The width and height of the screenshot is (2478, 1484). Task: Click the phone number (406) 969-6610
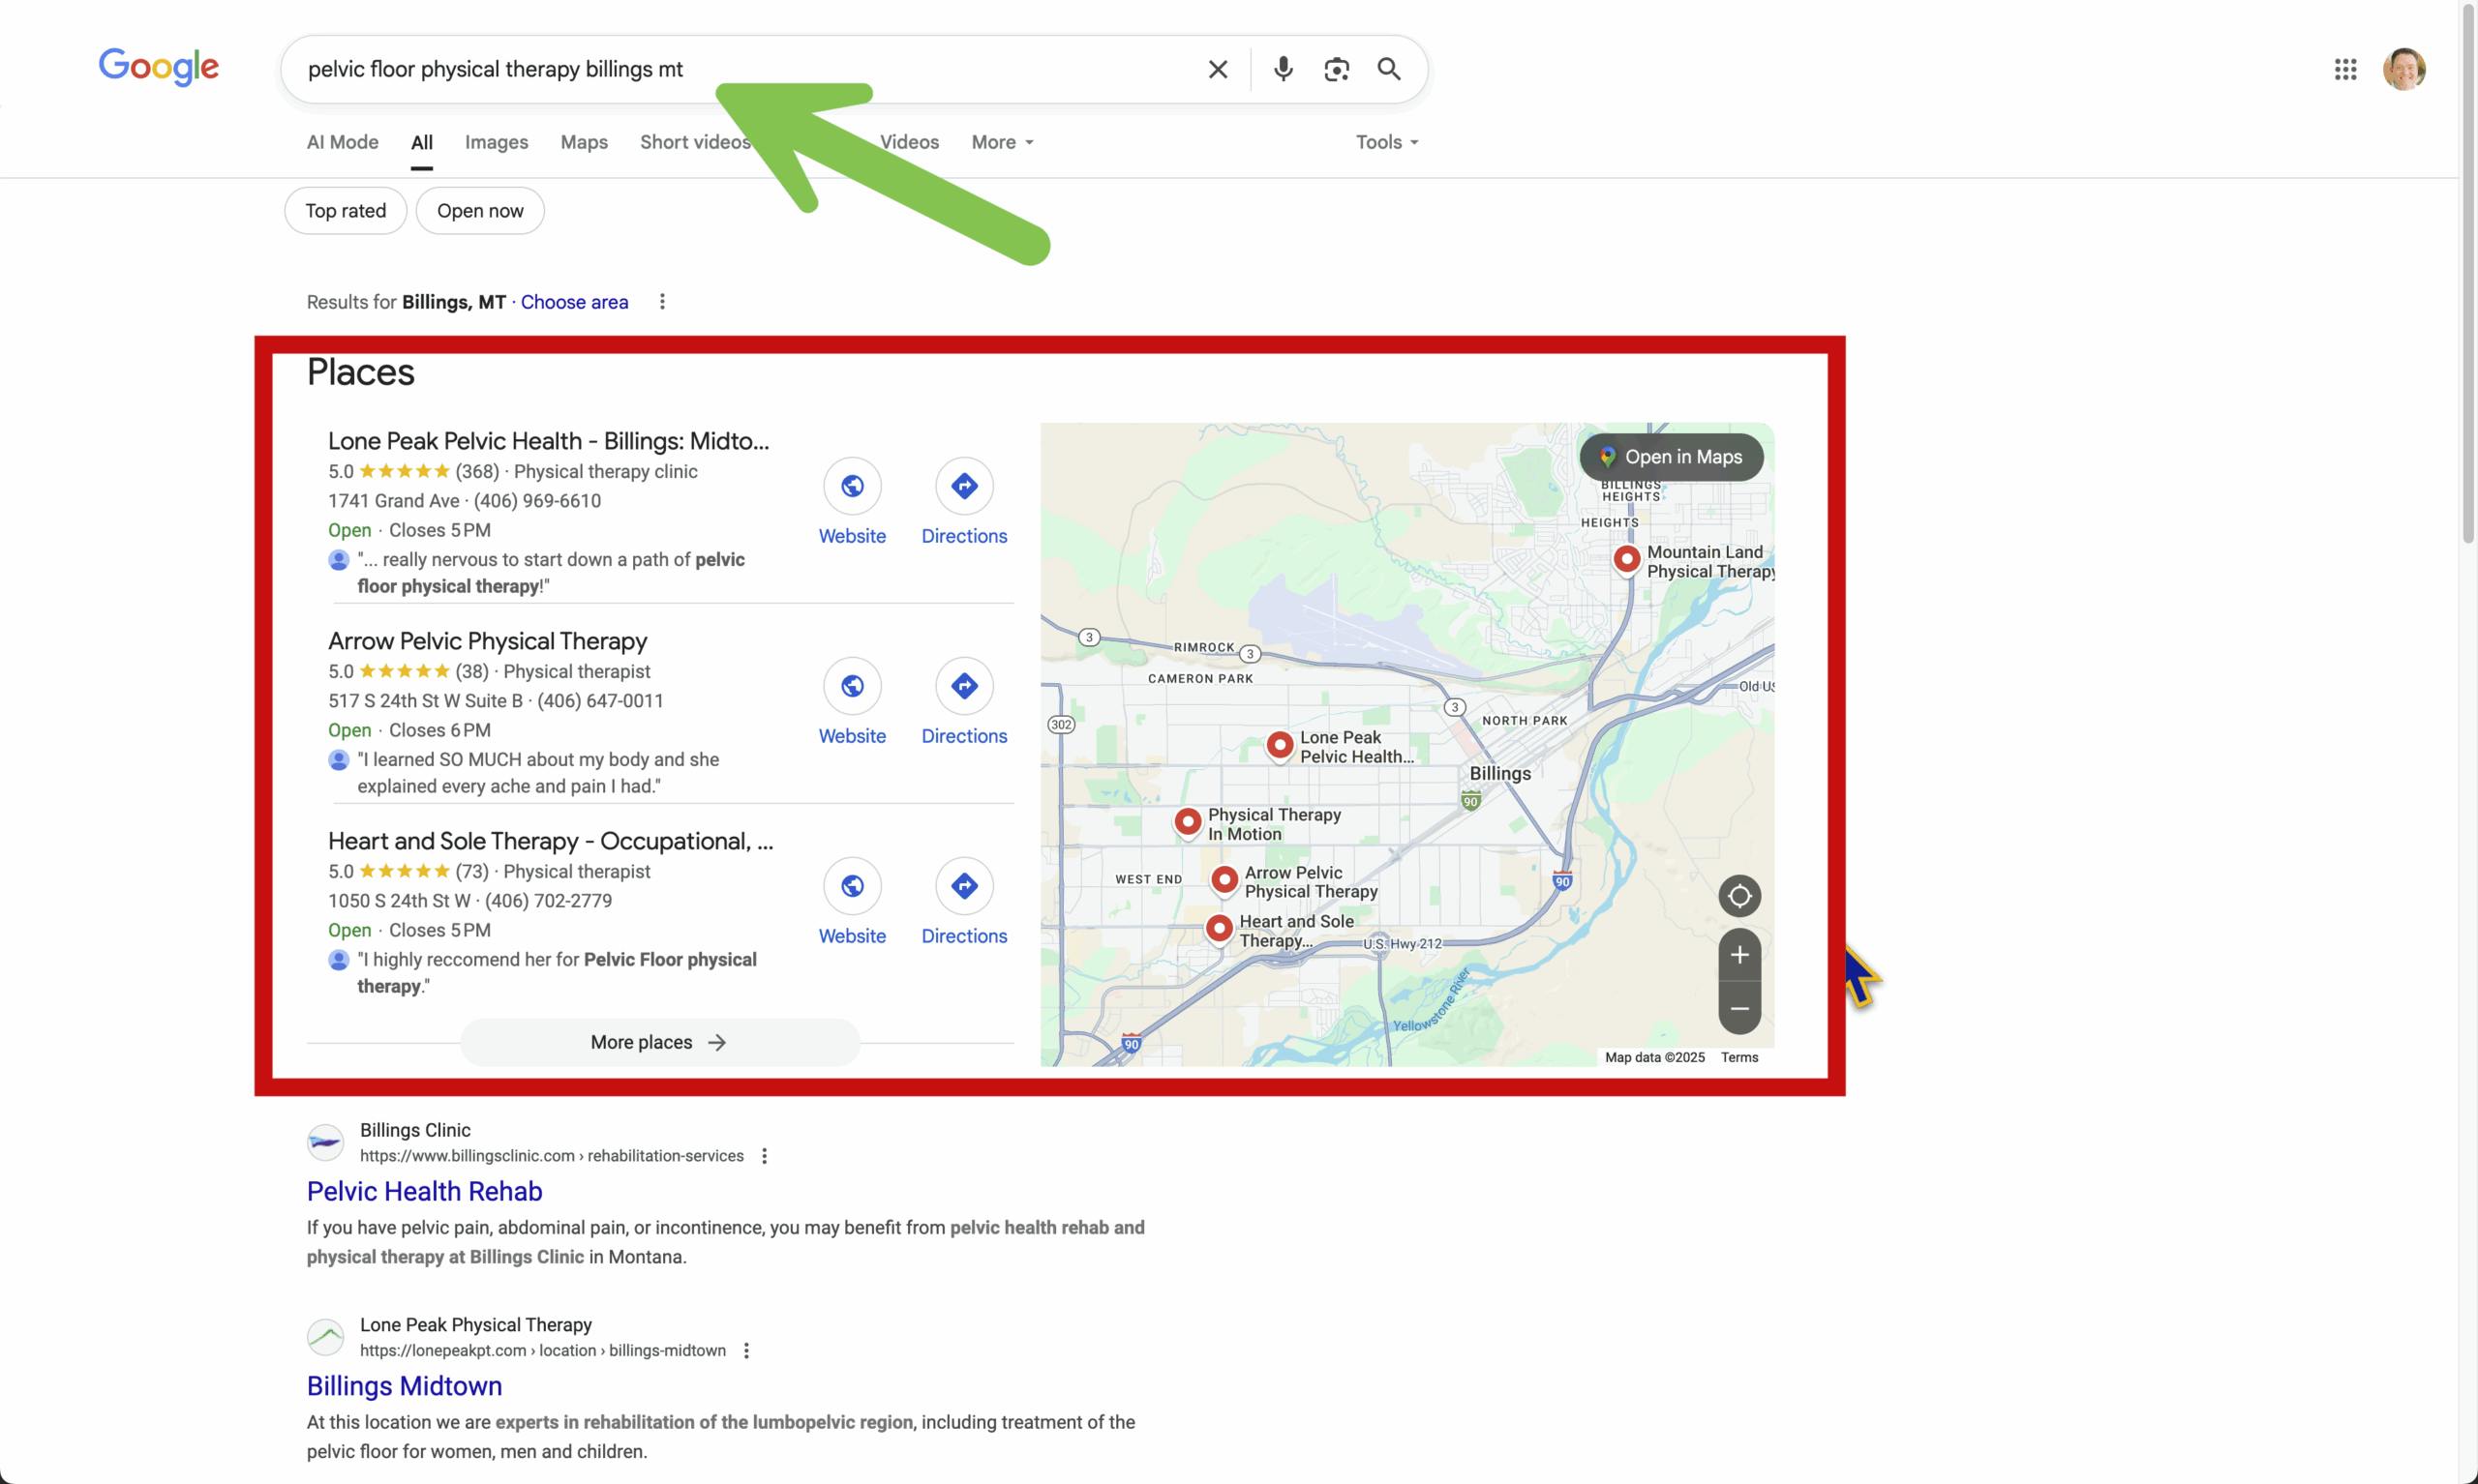(537, 501)
